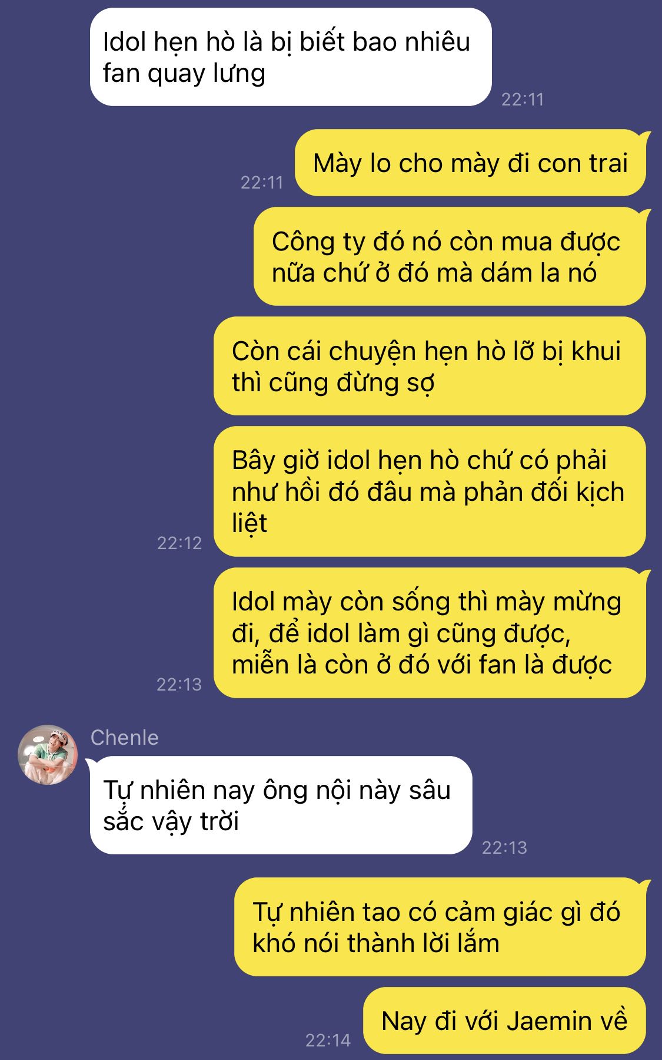Tap 22:11 timestamp left of 'Mày lo cho mày'
This screenshot has width=662, height=1060.
pyautogui.click(x=262, y=182)
